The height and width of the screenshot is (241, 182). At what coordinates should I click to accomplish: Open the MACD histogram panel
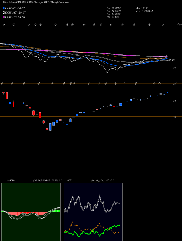[31, 212]
